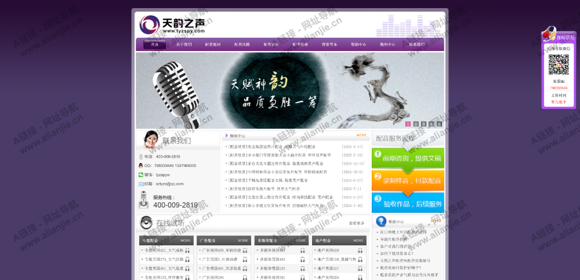Click headphone icon beside 专题男国421
This screenshot has width=580, height=280.
(187, 250)
